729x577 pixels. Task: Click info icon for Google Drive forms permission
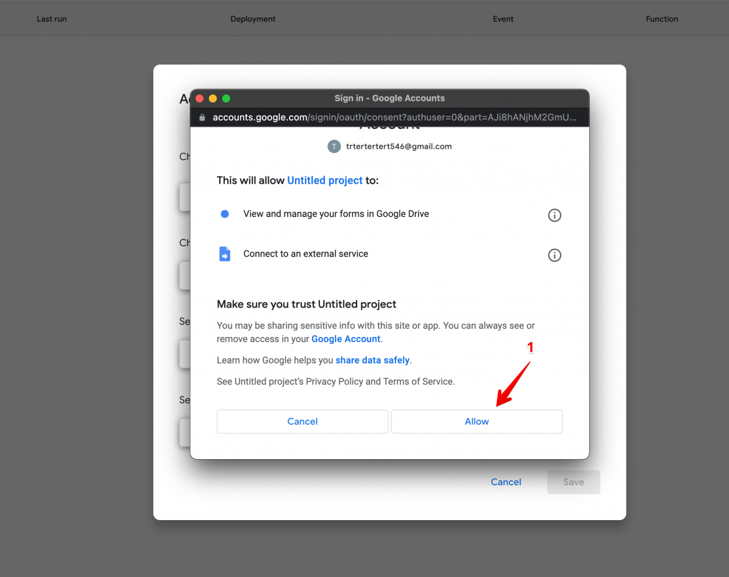tap(554, 215)
